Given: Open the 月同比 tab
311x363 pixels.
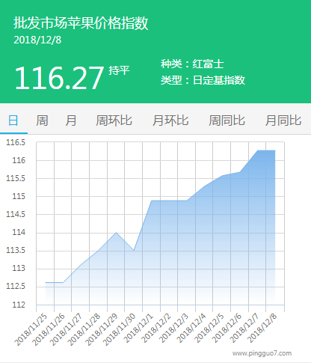Looking at the screenshot, I should [283, 121].
